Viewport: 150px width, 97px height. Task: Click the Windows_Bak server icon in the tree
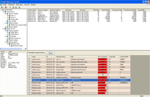(9, 44)
